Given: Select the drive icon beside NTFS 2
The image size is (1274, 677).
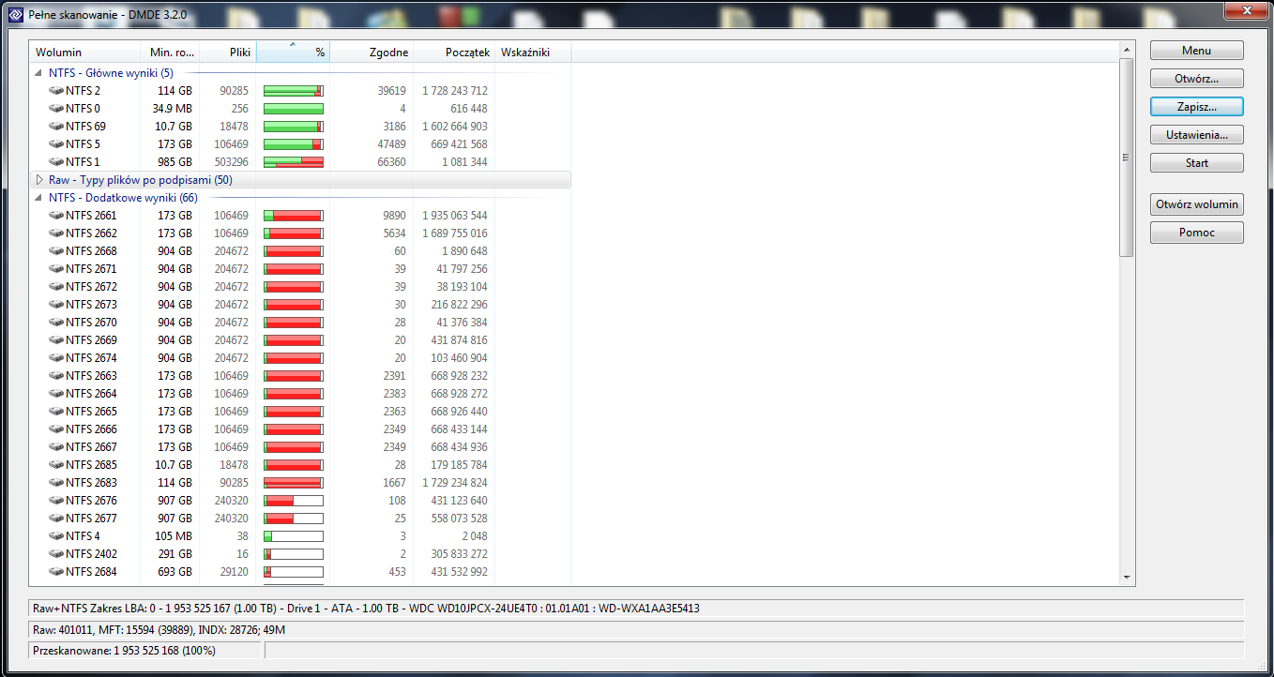Looking at the screenshot, I should tap(56, 91).
